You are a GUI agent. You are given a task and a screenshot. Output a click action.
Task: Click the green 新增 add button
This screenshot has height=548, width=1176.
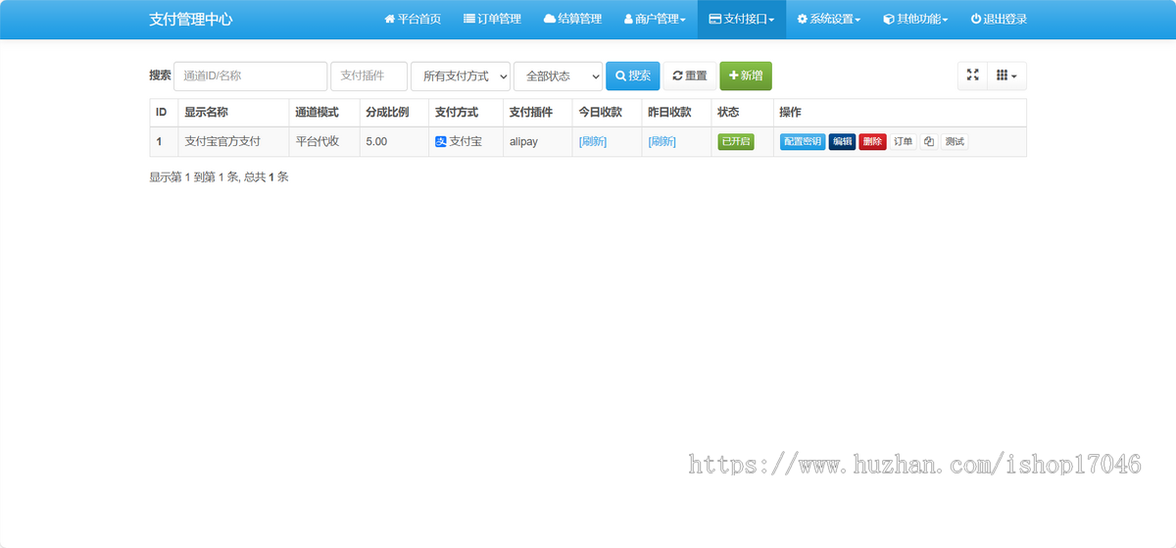coord(745,75)
